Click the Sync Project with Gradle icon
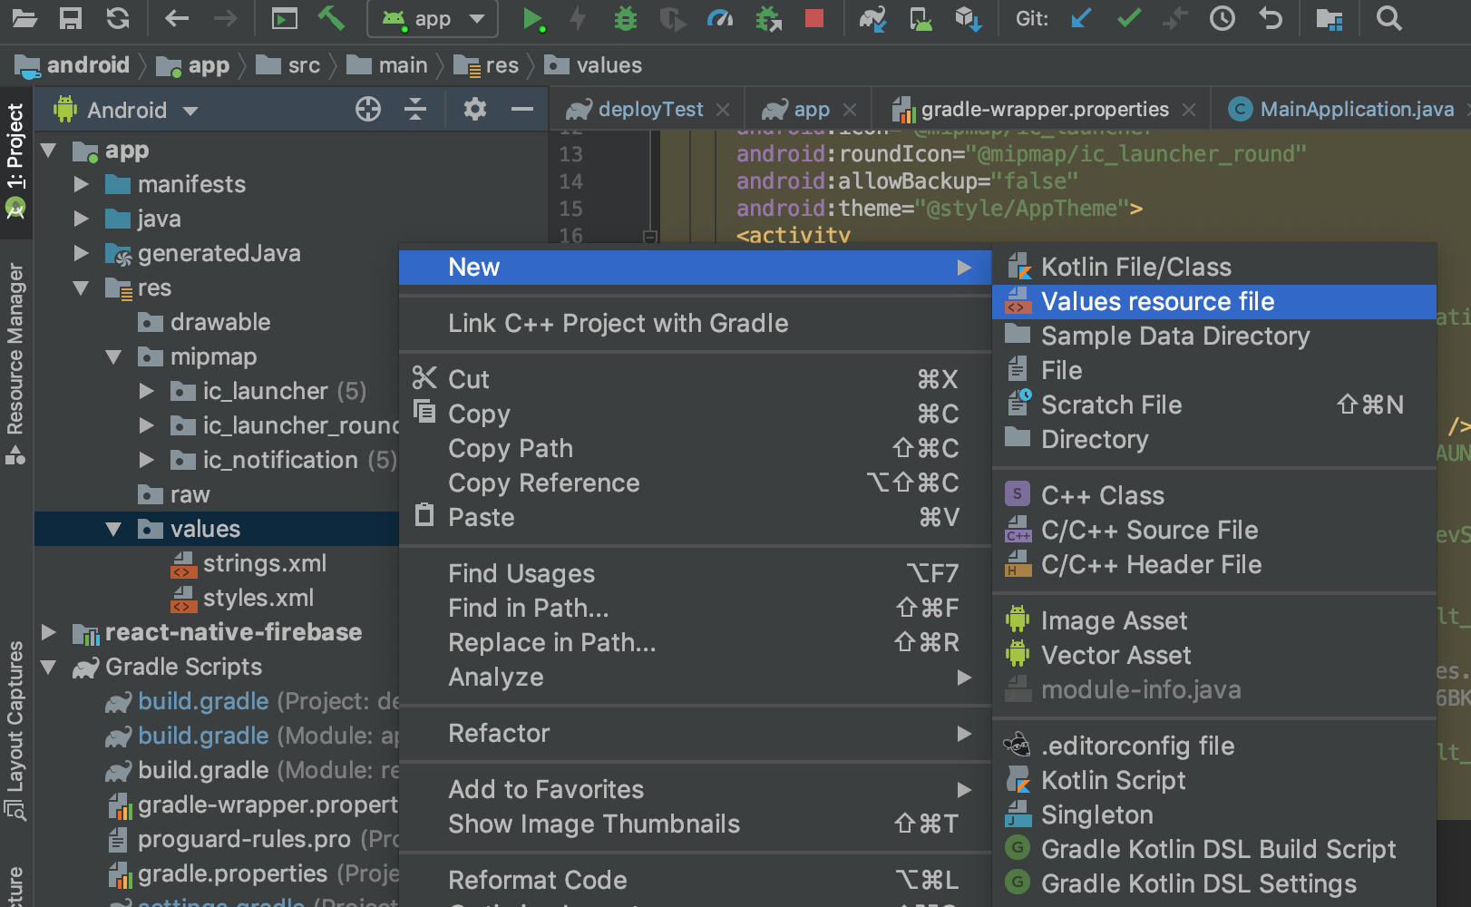The width and height of the screenshot is (1471, 907). (x=873, y=18)
